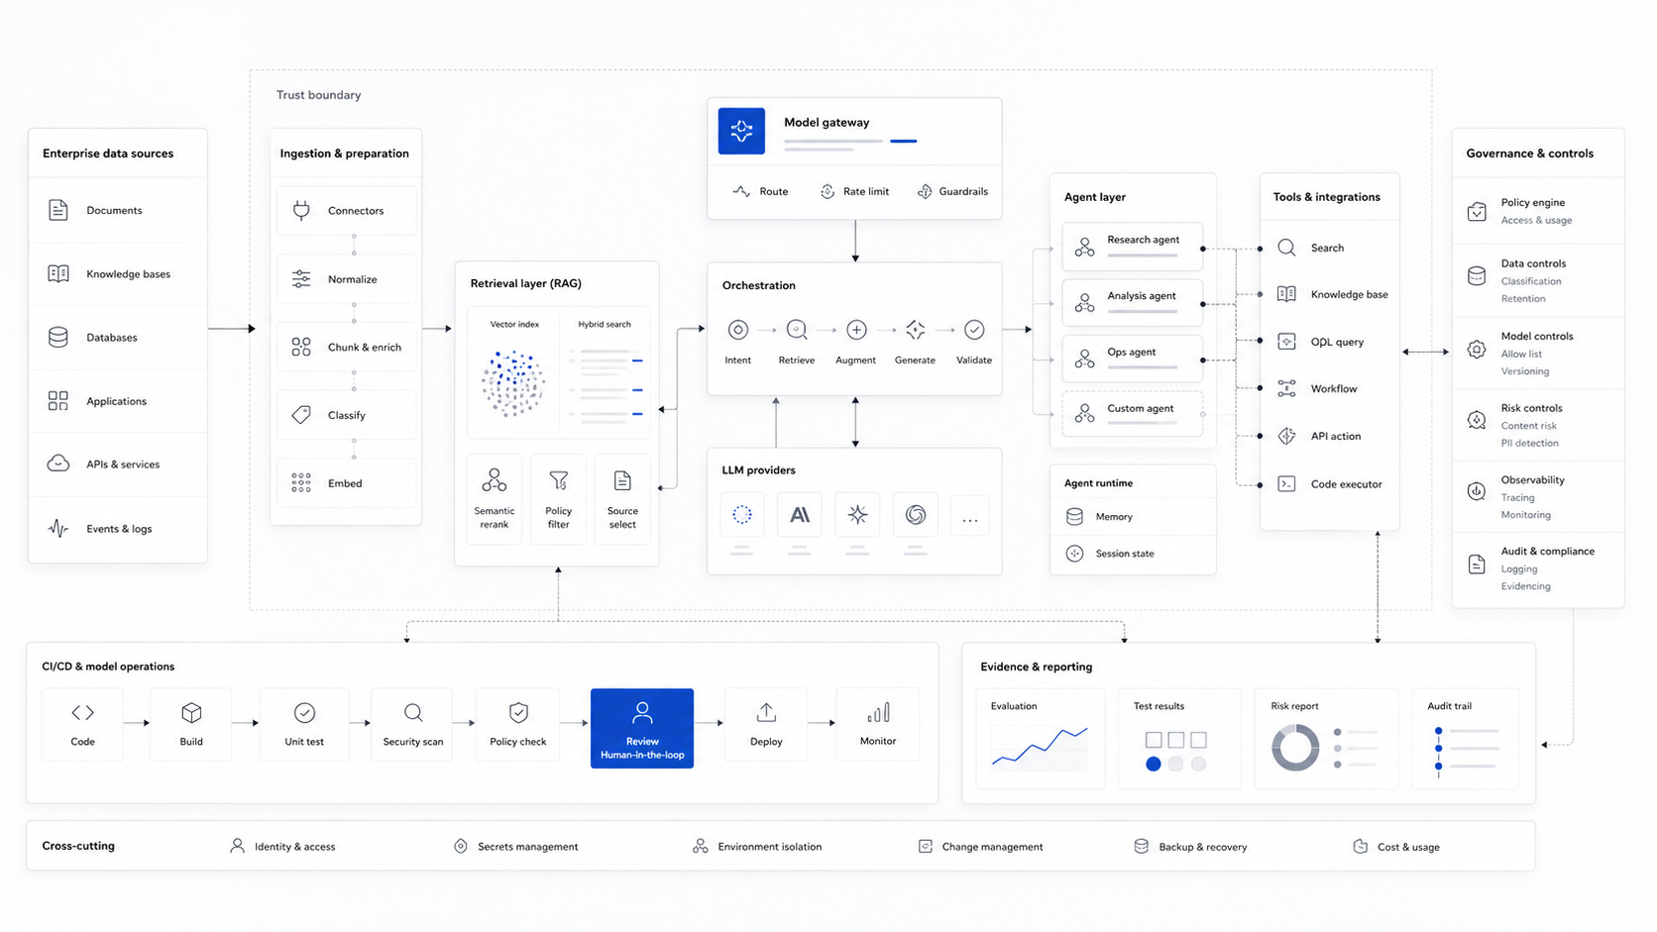Select the Backup & recovery icon
The height and width of the screenshot is (932, 1657).
[1142, 847]
